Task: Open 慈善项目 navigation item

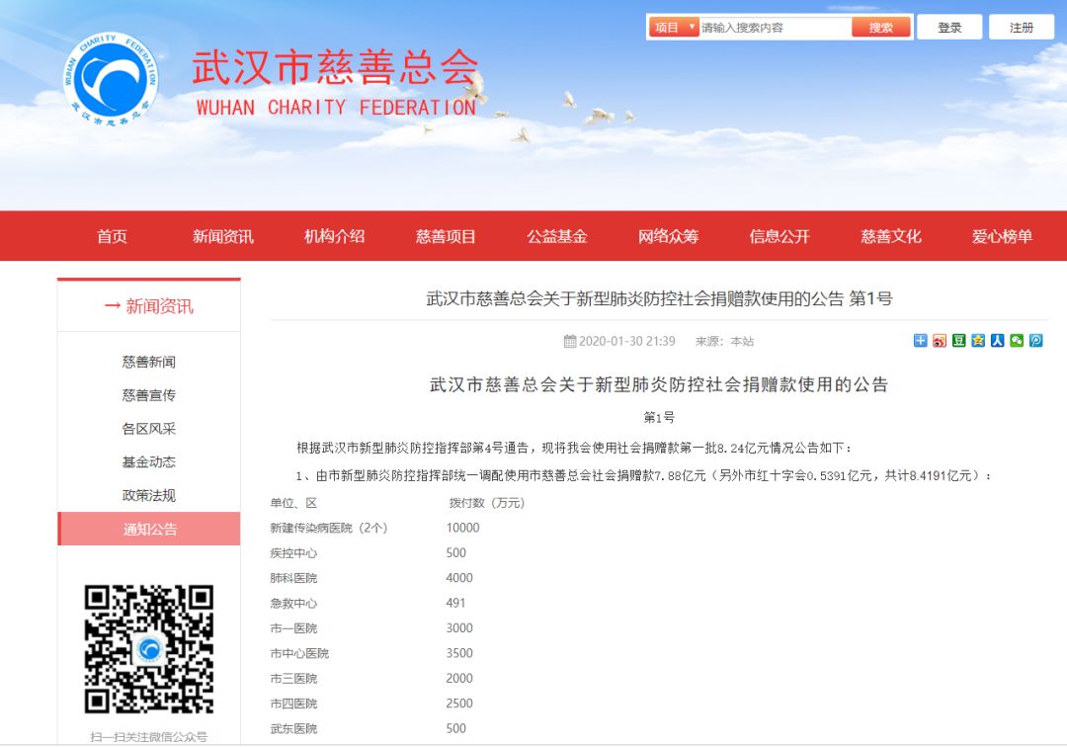Action: [446, 236]
